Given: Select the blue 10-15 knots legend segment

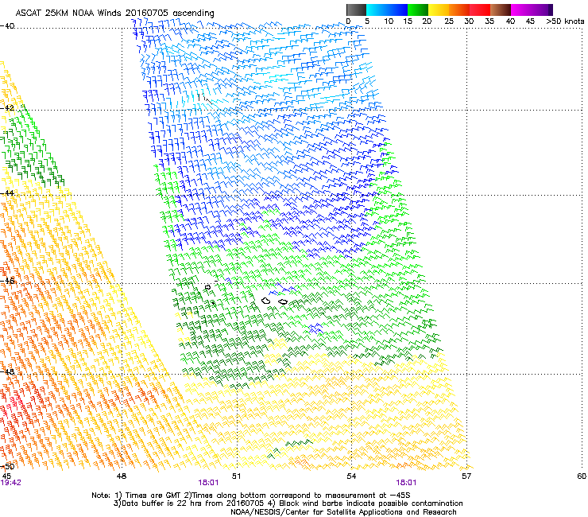Looking at the screenshot, I should point(397,10).
